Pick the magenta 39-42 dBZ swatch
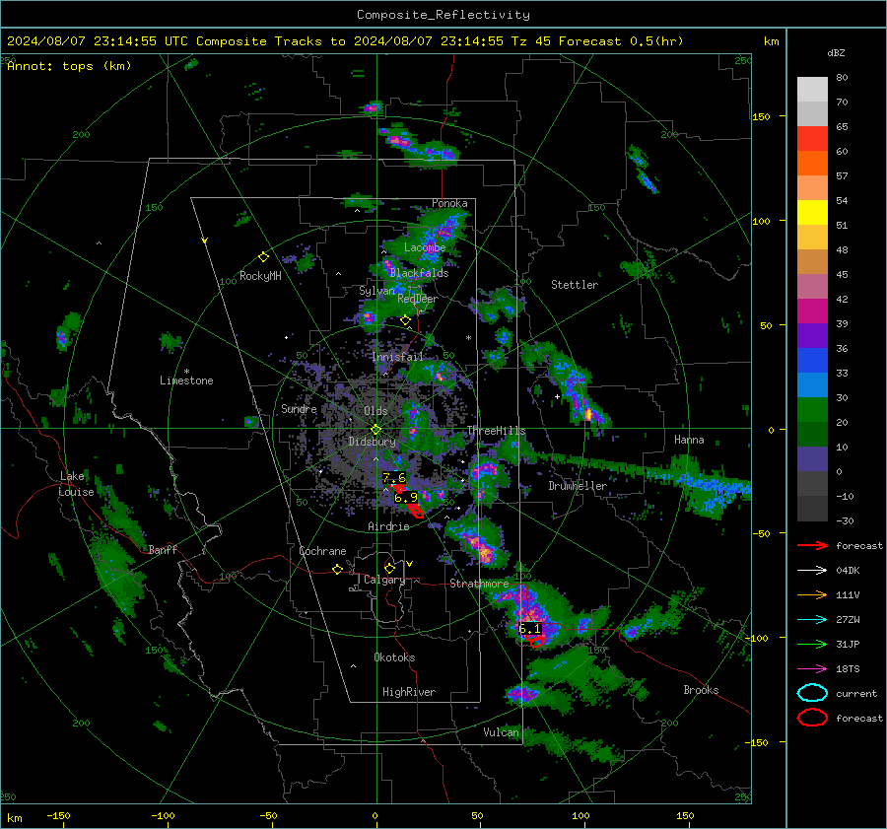The height and width of the screenshot is (829, 887). (812, 311)
